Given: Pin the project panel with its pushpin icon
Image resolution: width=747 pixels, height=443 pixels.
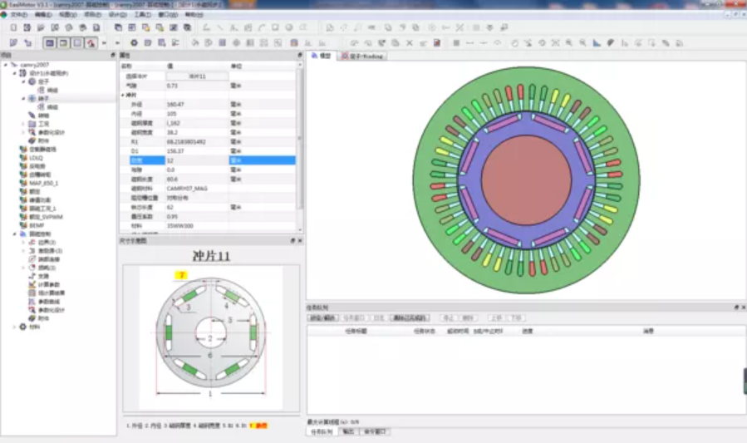Looking at the screenshot, I should [112, 55].
